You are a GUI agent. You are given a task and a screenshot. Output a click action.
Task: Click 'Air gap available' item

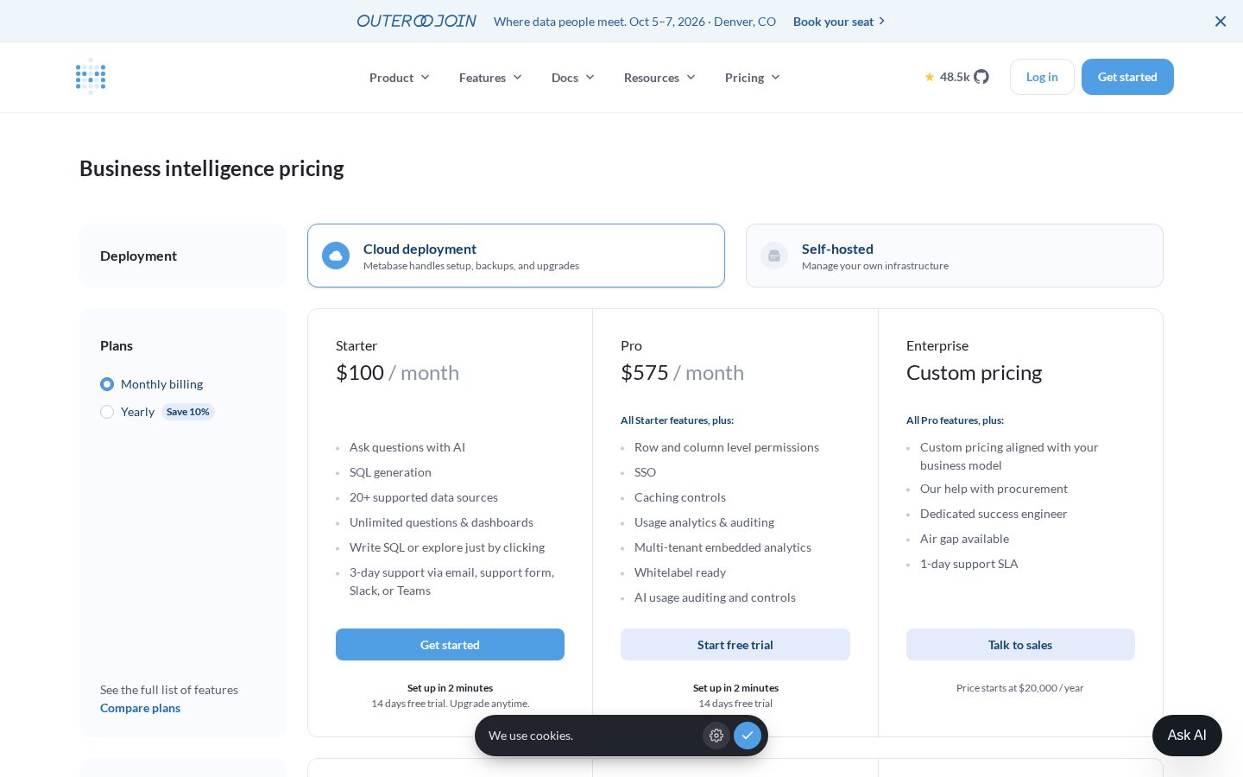pyautogui.click(x=964, y=539)
